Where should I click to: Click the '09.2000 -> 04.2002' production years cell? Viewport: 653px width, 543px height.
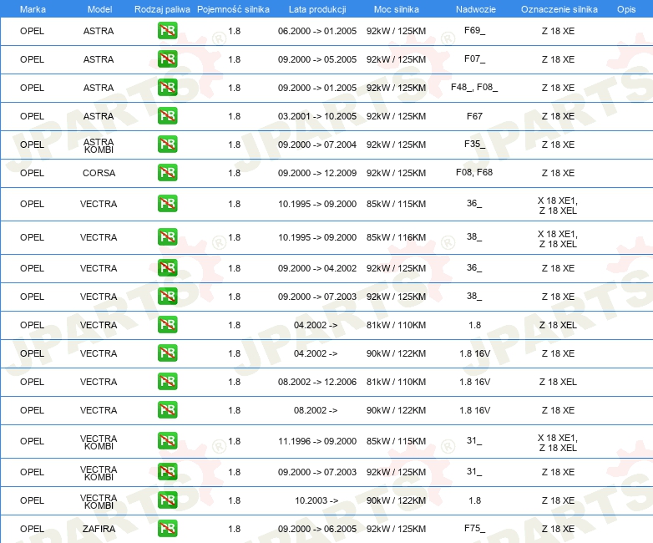(317, 268)
